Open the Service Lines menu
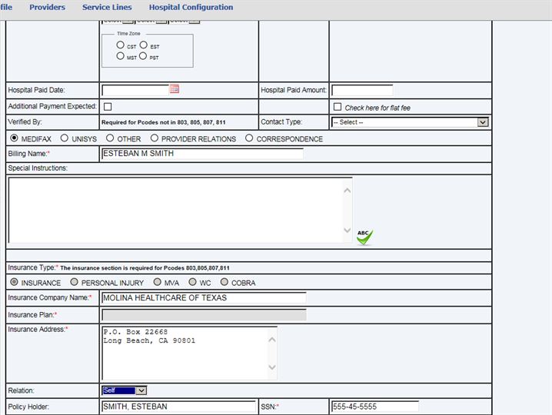Image resolution: width=552 pixels, height=415 pixels. tap(107, 7)
